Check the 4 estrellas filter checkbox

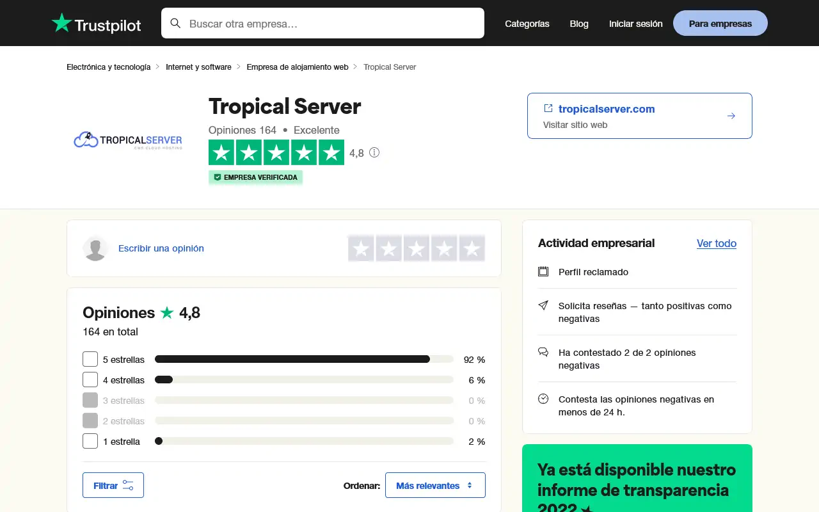[90, 380]
